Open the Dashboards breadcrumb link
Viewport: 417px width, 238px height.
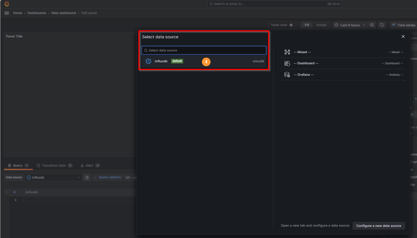click(x=37, y=13)
